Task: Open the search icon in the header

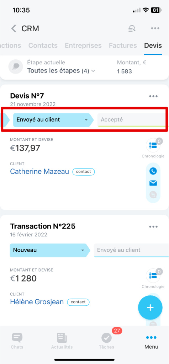Action: (132, 28)
